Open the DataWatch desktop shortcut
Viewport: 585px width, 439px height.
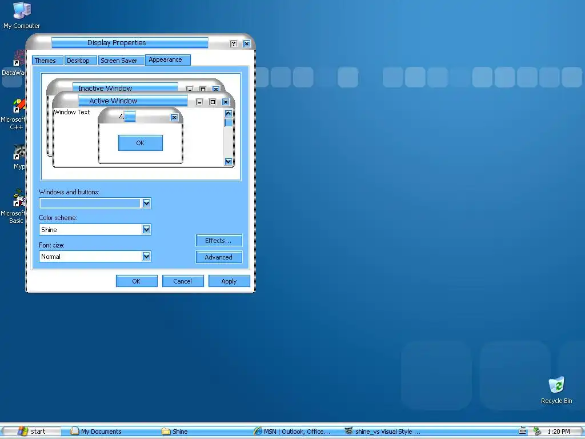[x=14, y=63]
